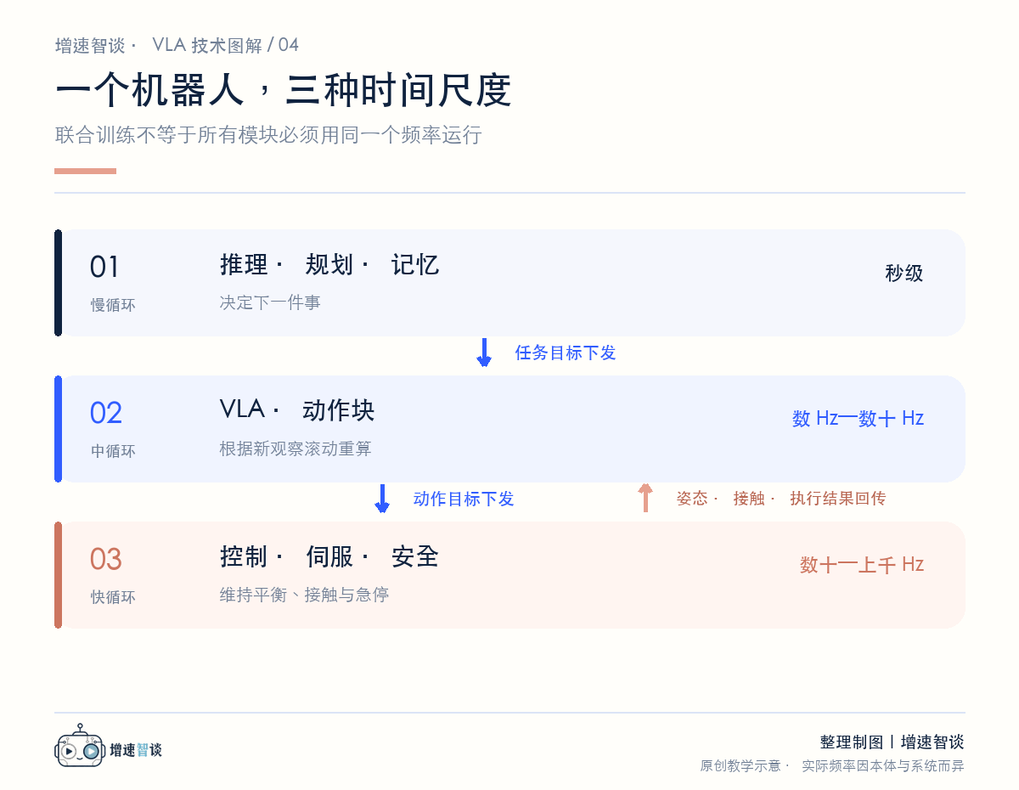Click the number 02 in the second card
Viewport: 1019px width, 790px height.
click(x=106, y=414)
